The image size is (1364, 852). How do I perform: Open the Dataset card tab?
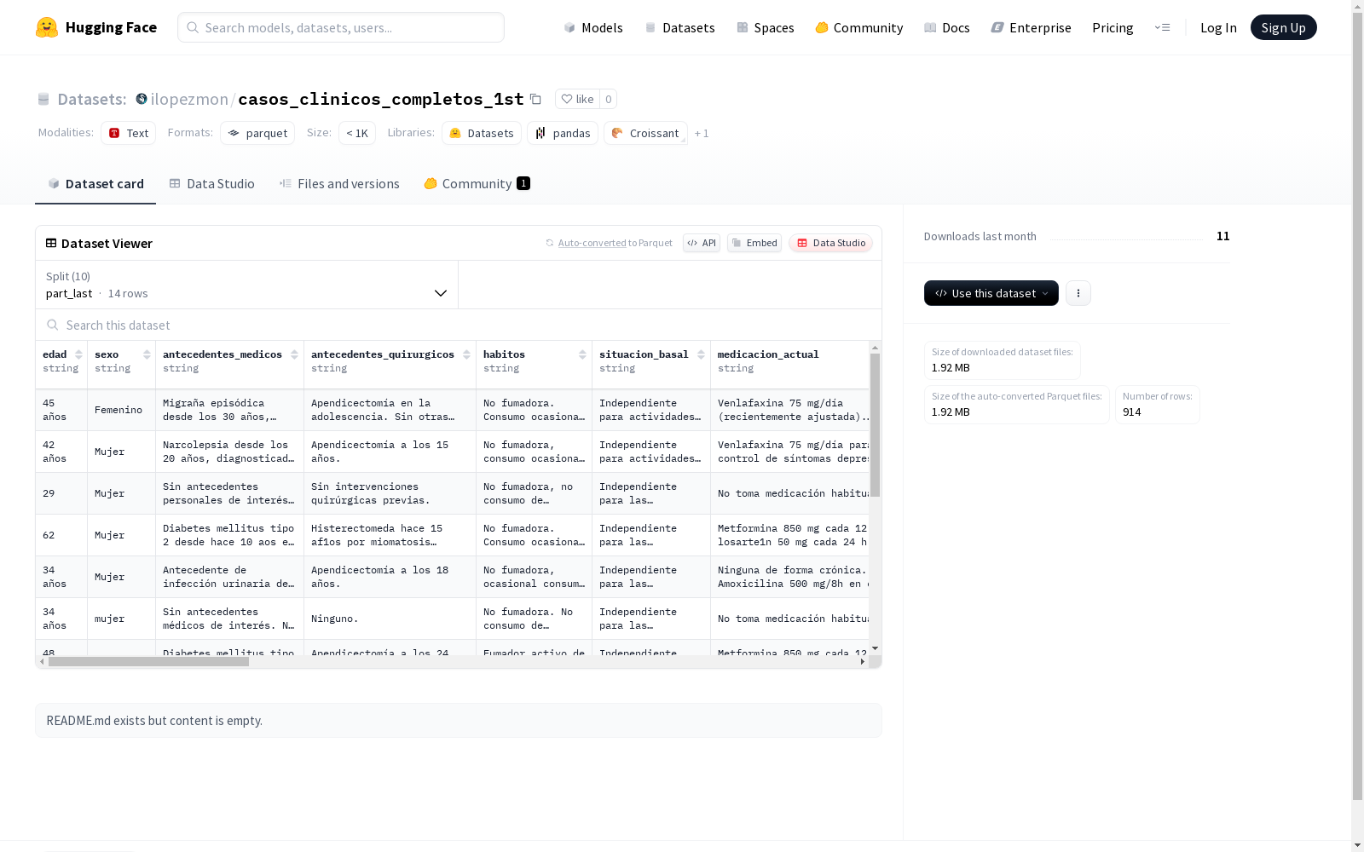[95, 184]
